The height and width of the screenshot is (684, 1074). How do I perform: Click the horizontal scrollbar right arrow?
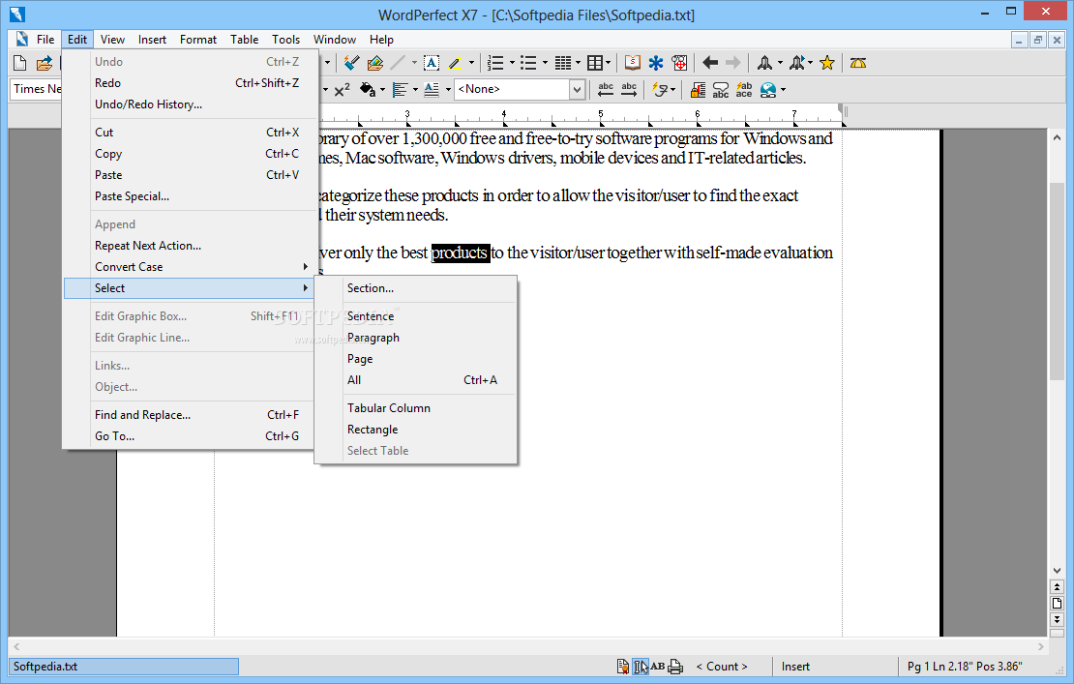(x=1040, y=646)
